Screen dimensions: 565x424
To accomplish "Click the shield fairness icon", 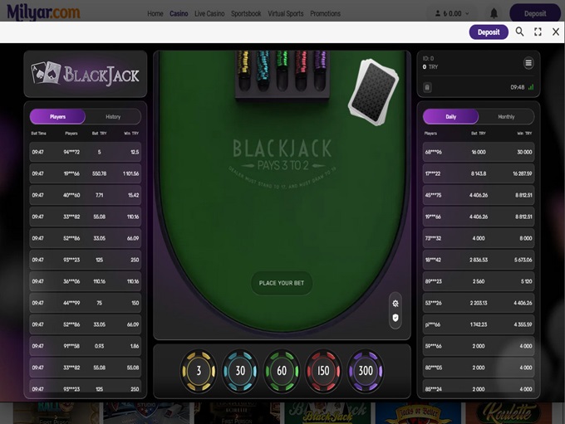I will point(395,318).
